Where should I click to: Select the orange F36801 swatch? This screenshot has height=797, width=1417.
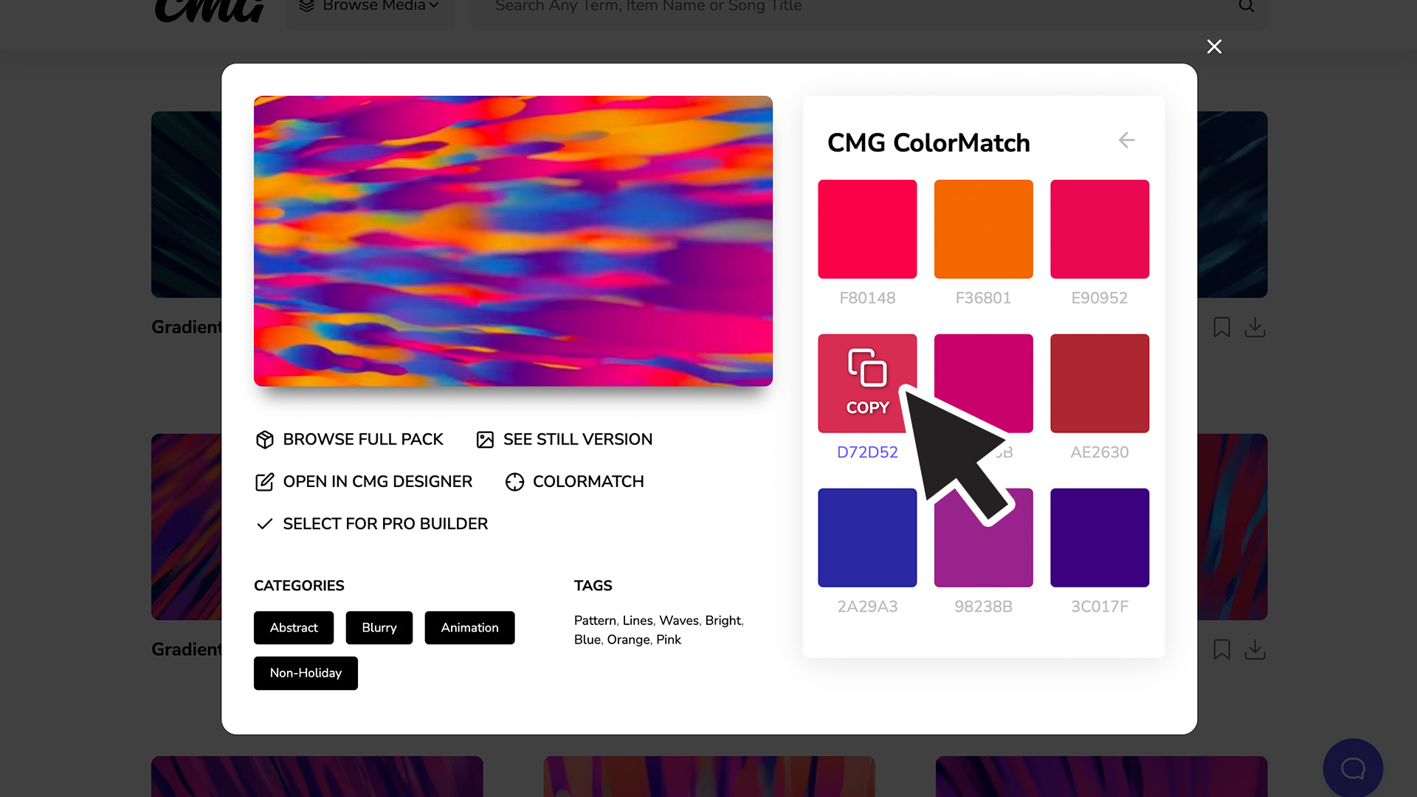point(983,229)
